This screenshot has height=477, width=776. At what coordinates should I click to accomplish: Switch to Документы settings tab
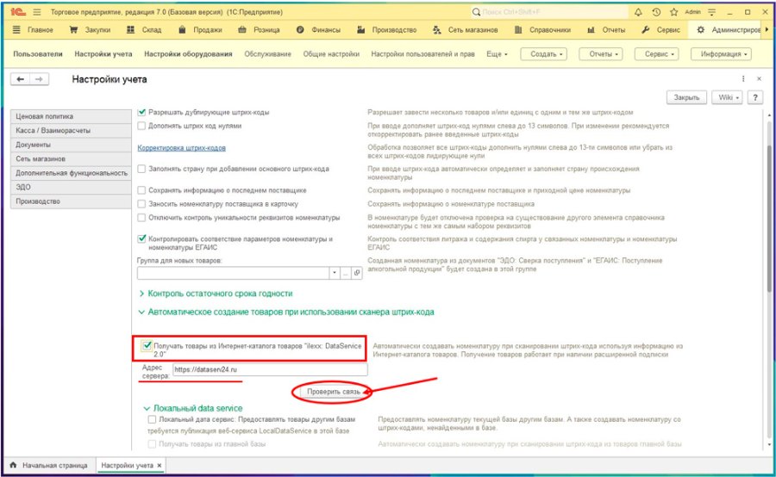click(x=71, y=145)
